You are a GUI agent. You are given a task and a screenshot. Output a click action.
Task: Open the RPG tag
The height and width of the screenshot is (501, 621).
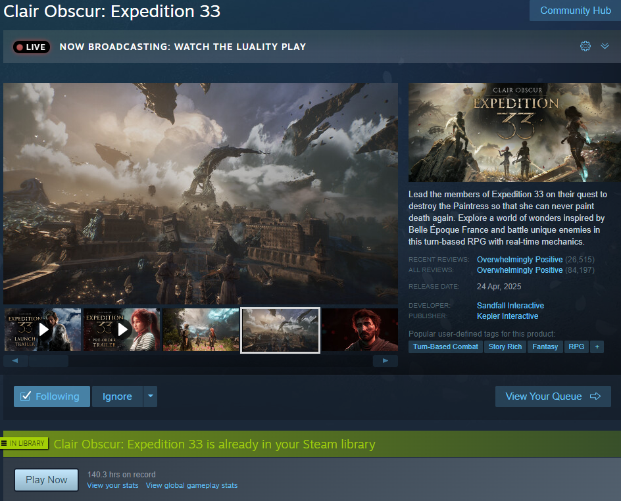(576, 346)
